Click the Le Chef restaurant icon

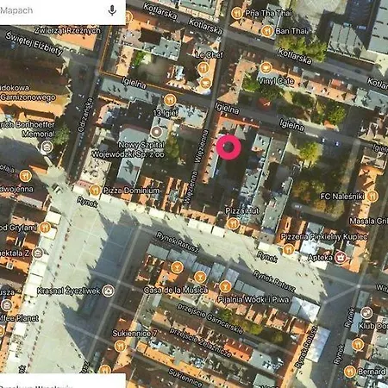pyautogui.click(x=203, y=68)
